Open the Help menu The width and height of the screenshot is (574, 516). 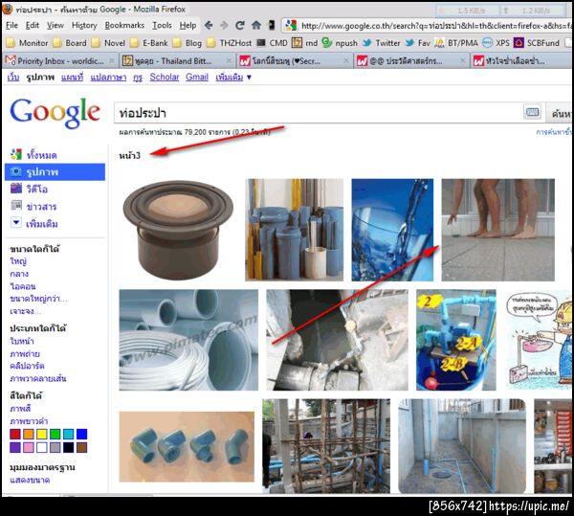click(188, 25)
